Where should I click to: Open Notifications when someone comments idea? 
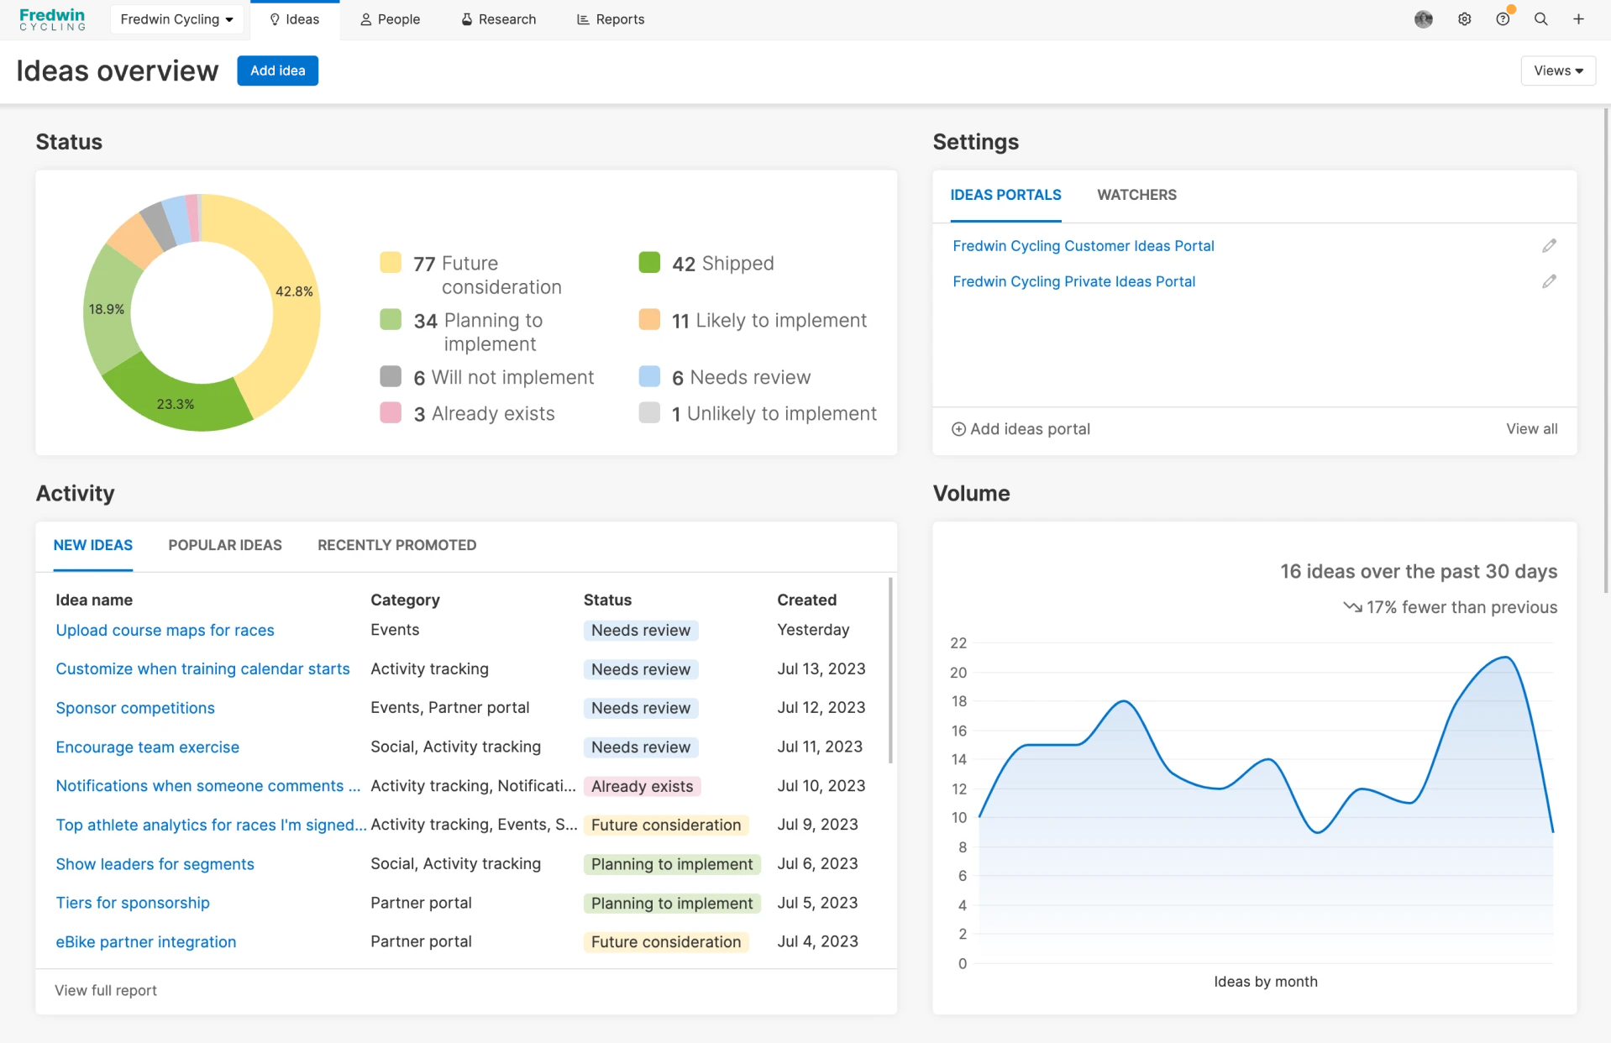[x=207, y=785]
